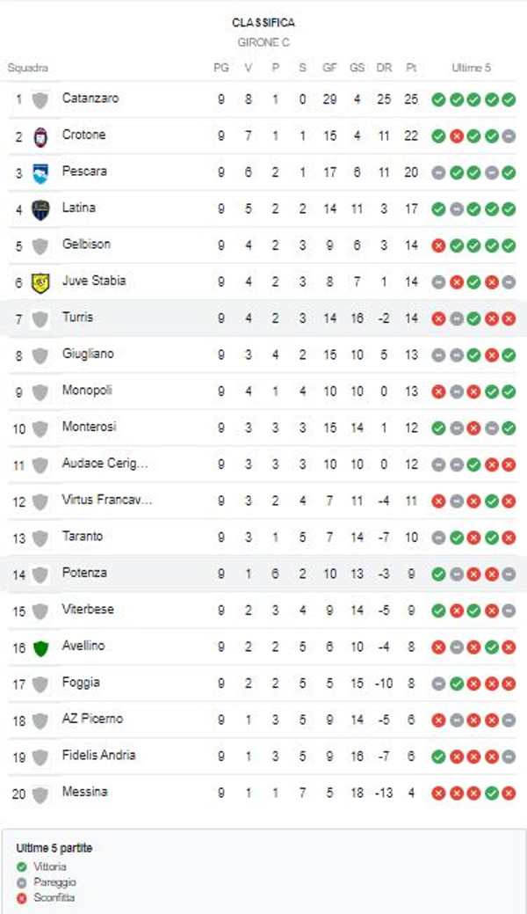
Task: Click Messina's green victory icon
Action: pos(491,793)
